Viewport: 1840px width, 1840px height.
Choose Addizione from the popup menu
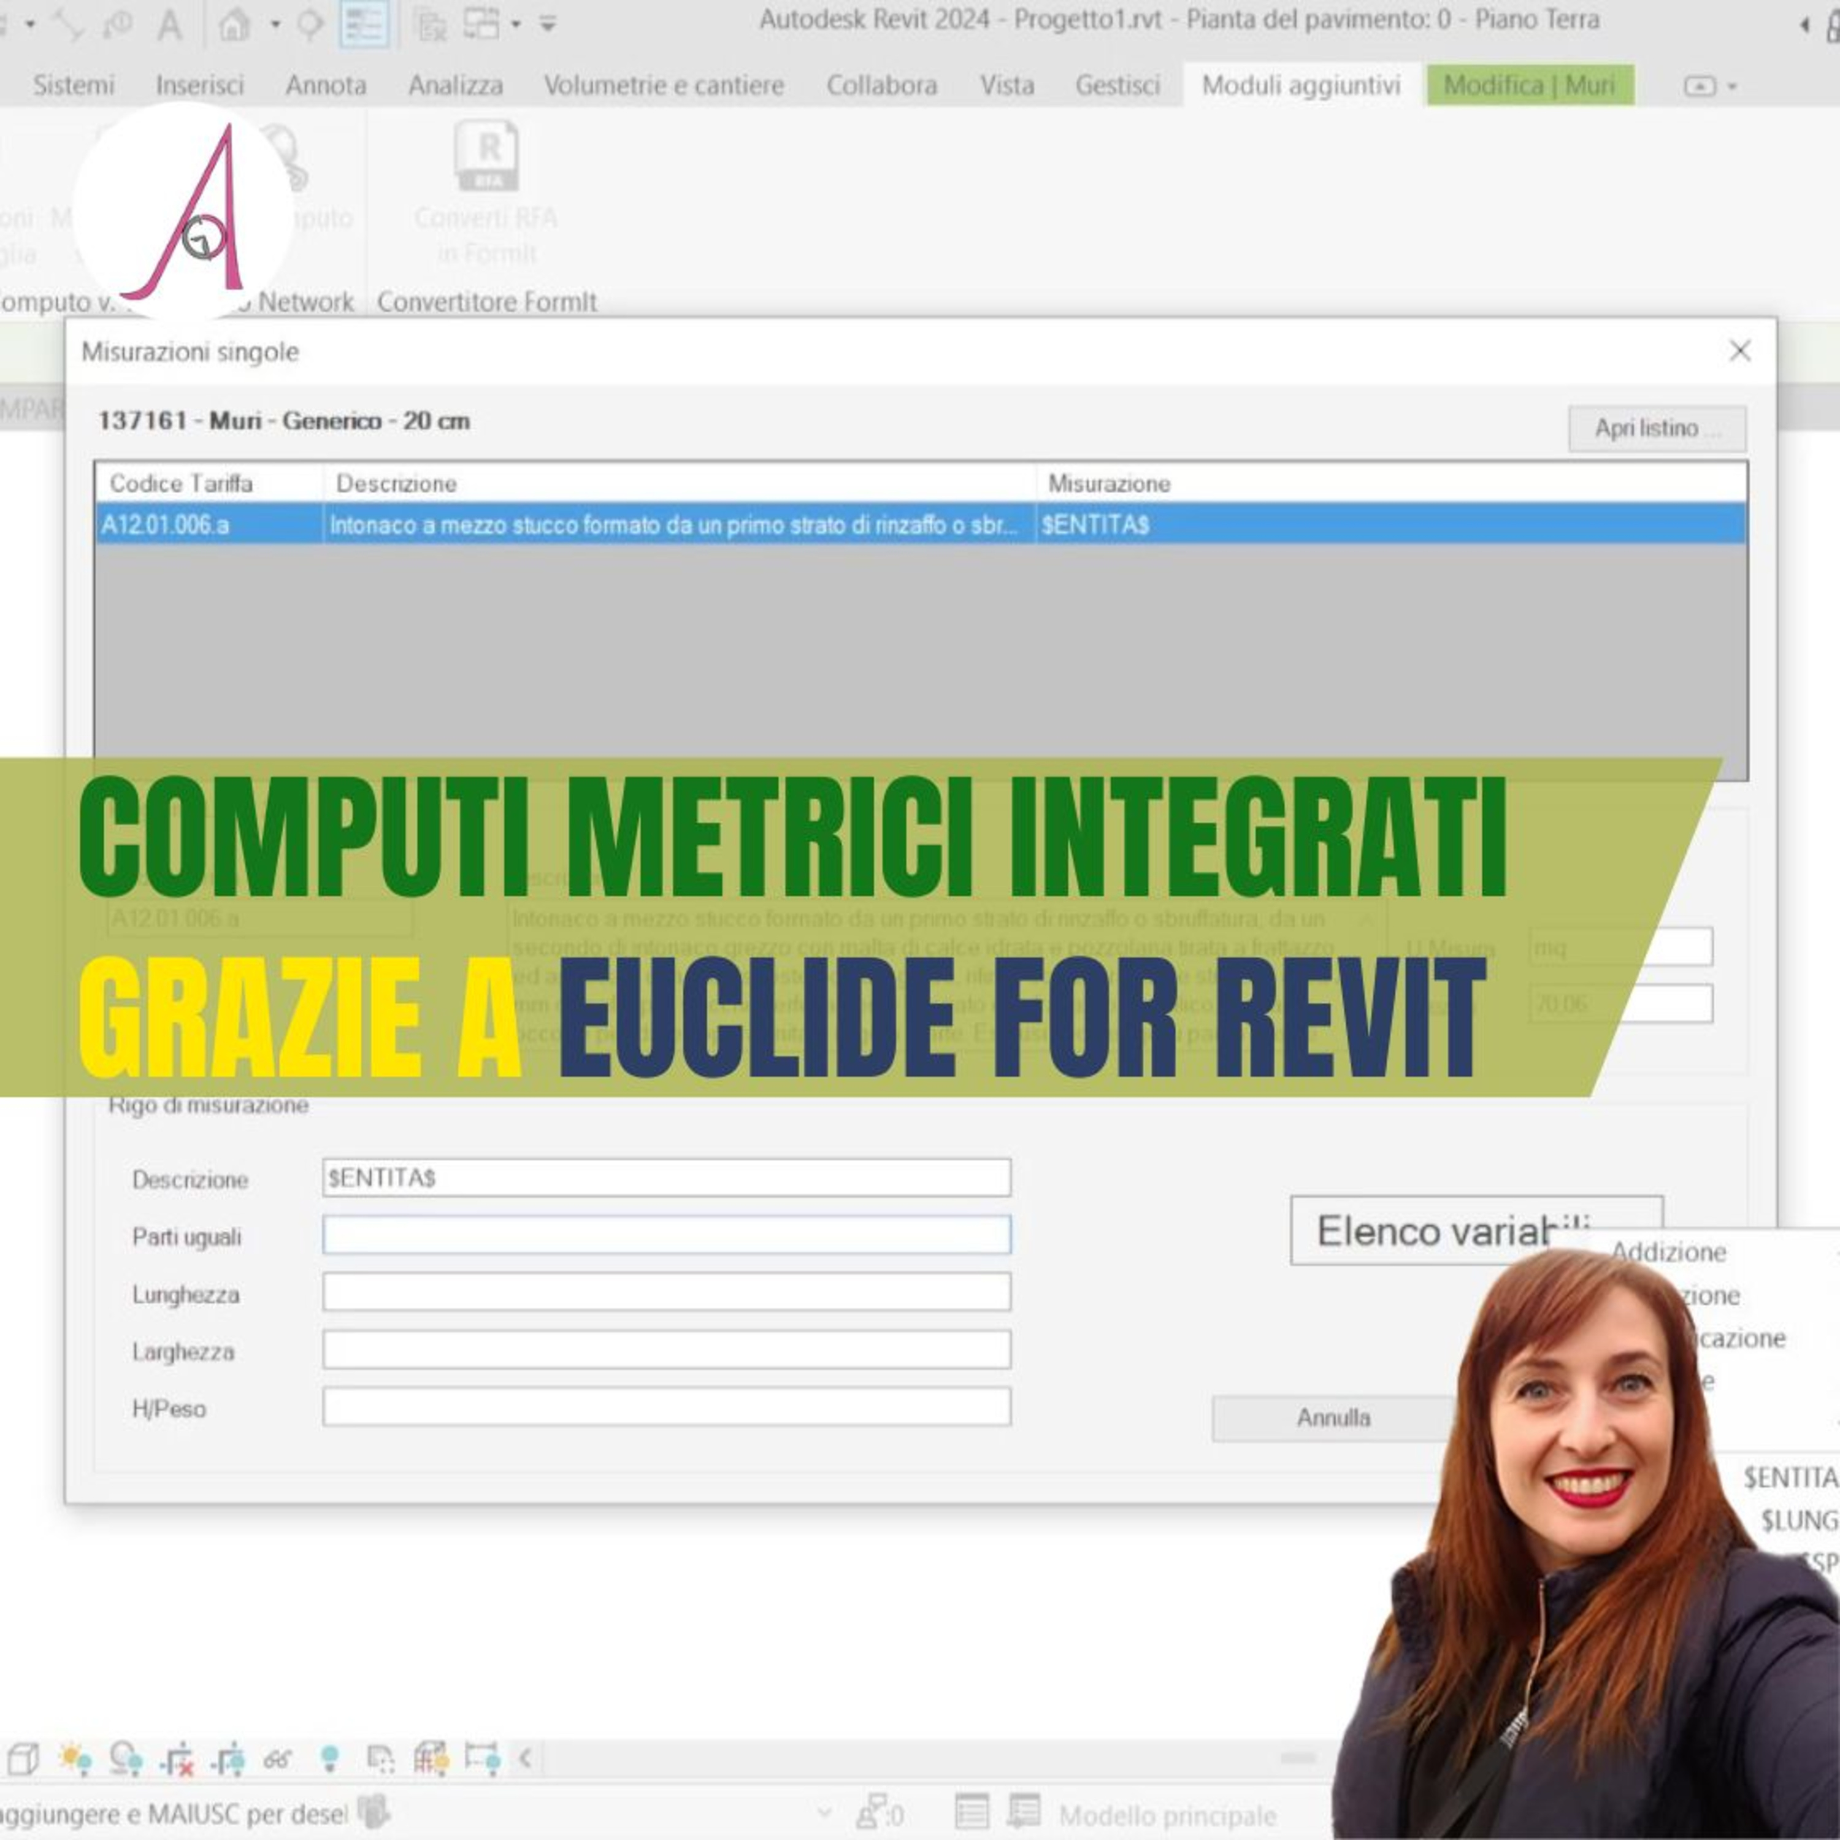pyautogui.click(x=1668, y=1252)
